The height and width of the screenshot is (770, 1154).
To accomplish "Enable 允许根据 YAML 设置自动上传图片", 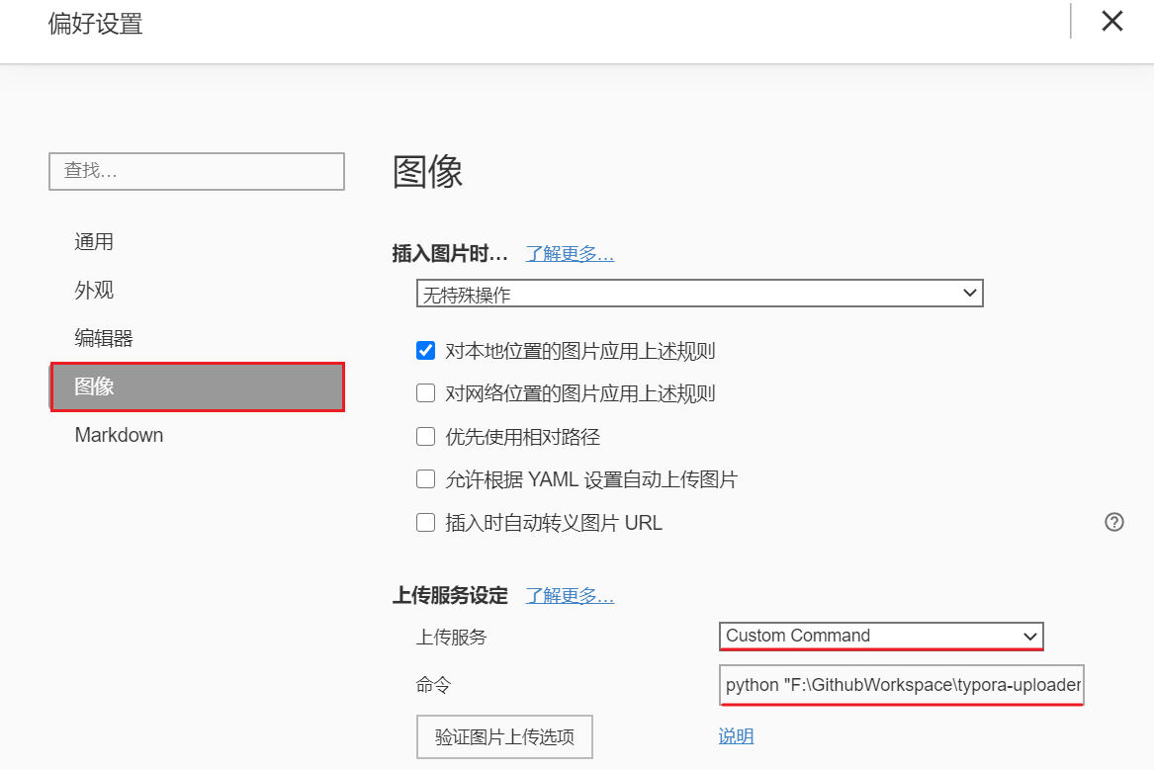I will tap(425, 479).
